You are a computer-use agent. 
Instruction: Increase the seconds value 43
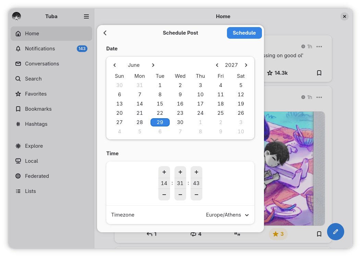[196, 172]
